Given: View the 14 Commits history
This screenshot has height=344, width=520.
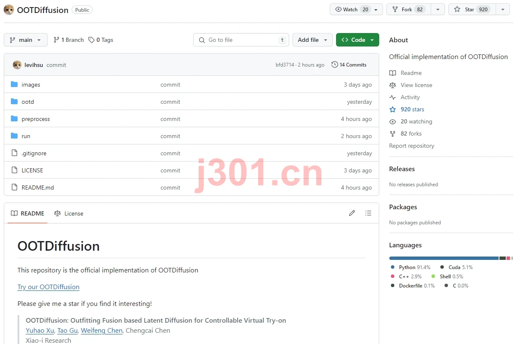Looking at the screenshot, I should tap(349, 65).
